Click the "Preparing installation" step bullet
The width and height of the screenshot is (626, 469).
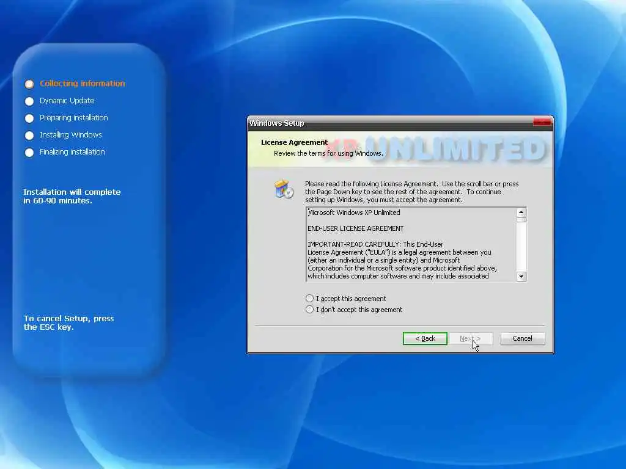pyautogui.click(x=29, y=118)
